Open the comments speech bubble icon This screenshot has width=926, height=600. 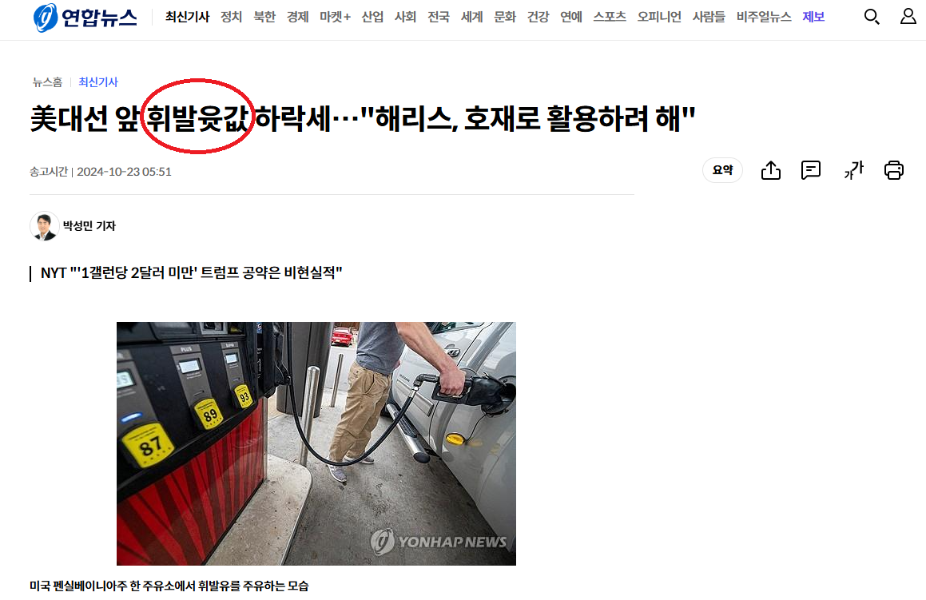[811, 170]
